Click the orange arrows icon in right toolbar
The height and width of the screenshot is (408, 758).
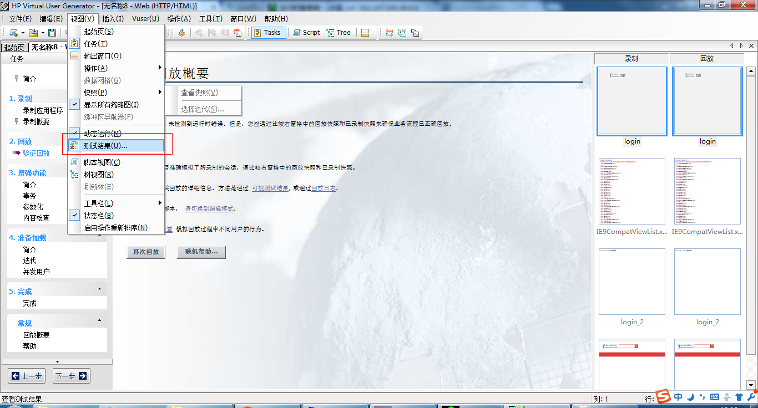pos(390,33)
